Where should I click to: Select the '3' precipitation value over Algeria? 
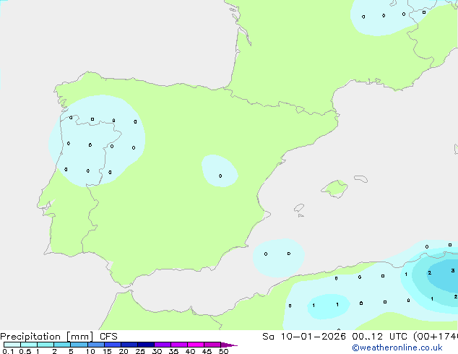point(452,271)
